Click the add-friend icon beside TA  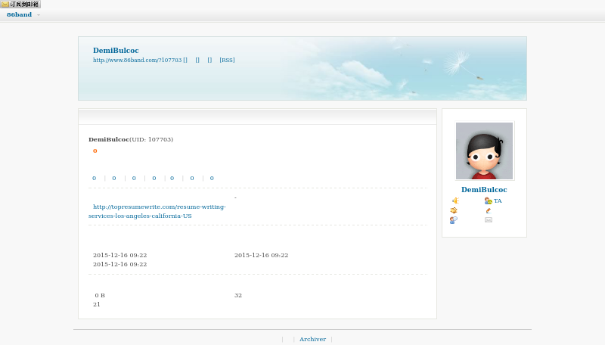(x=488, y=200)
